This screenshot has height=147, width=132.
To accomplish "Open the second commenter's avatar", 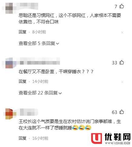I will tap(9, 63).
